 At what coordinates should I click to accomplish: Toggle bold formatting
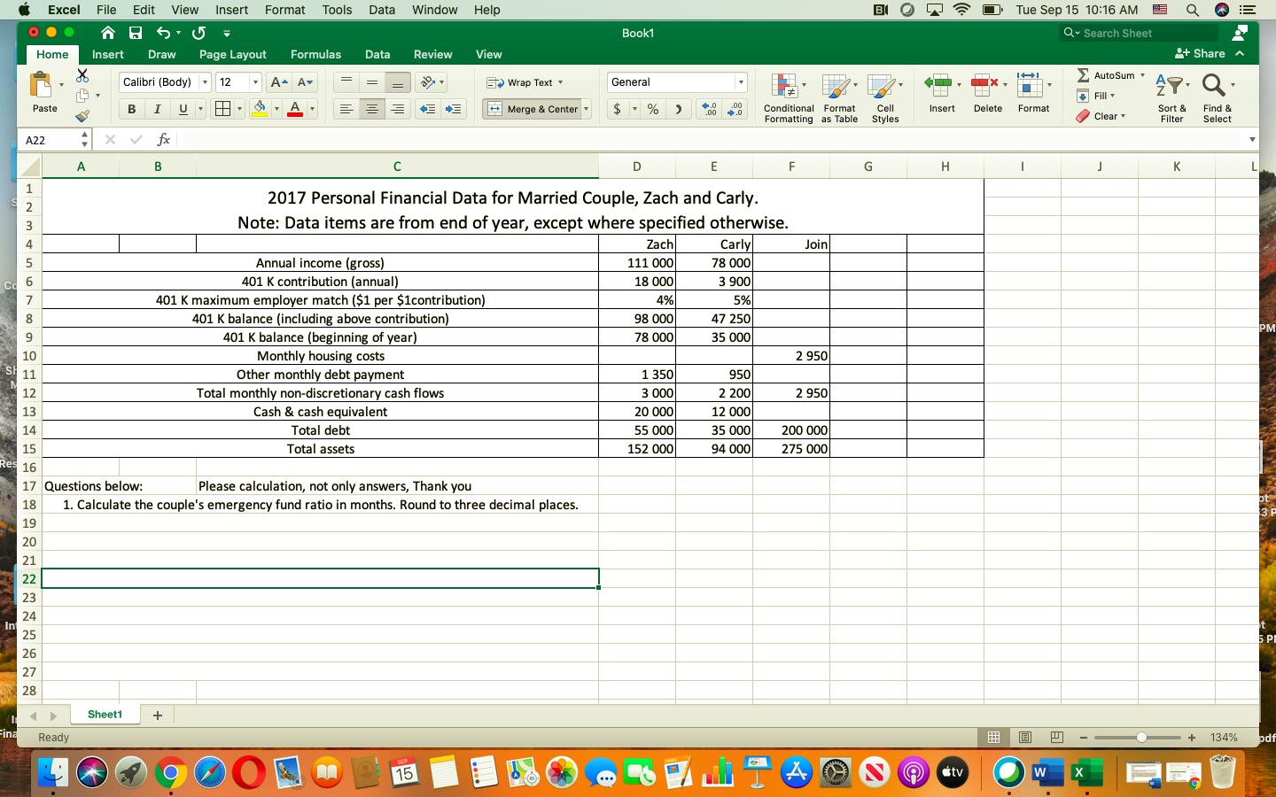[x=131, y=109]
